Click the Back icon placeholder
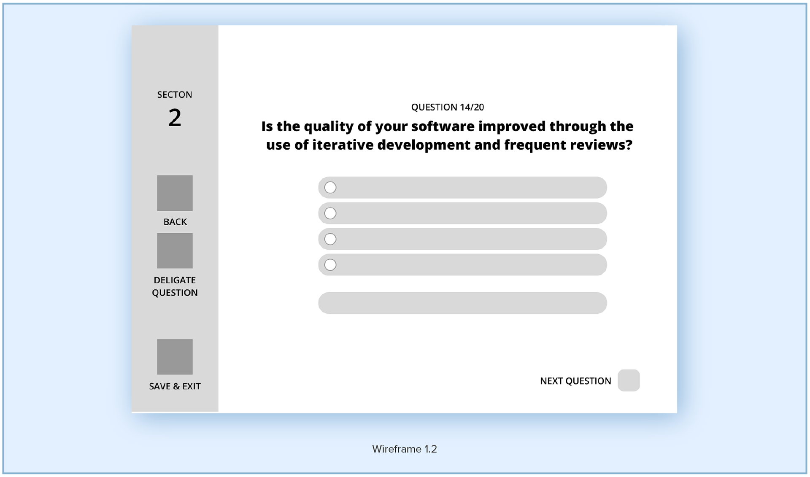Screen dimensions: 810x477 pyautogui.click(x=175, y=193)
